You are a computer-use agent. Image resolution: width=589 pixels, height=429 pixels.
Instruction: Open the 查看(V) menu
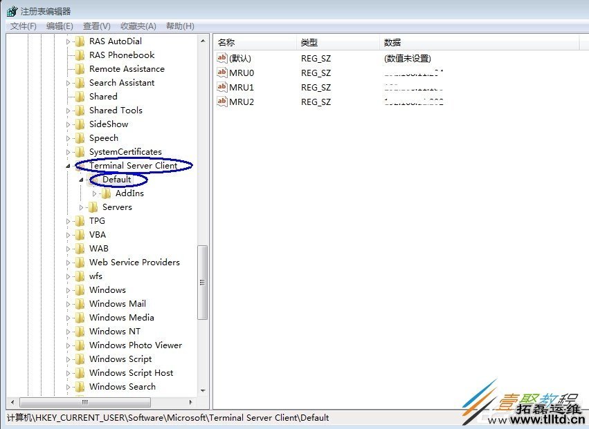(x=95, y=26)
